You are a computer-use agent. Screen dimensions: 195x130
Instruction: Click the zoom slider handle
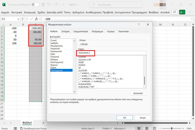pyautogui.click(x=172, y=128)
